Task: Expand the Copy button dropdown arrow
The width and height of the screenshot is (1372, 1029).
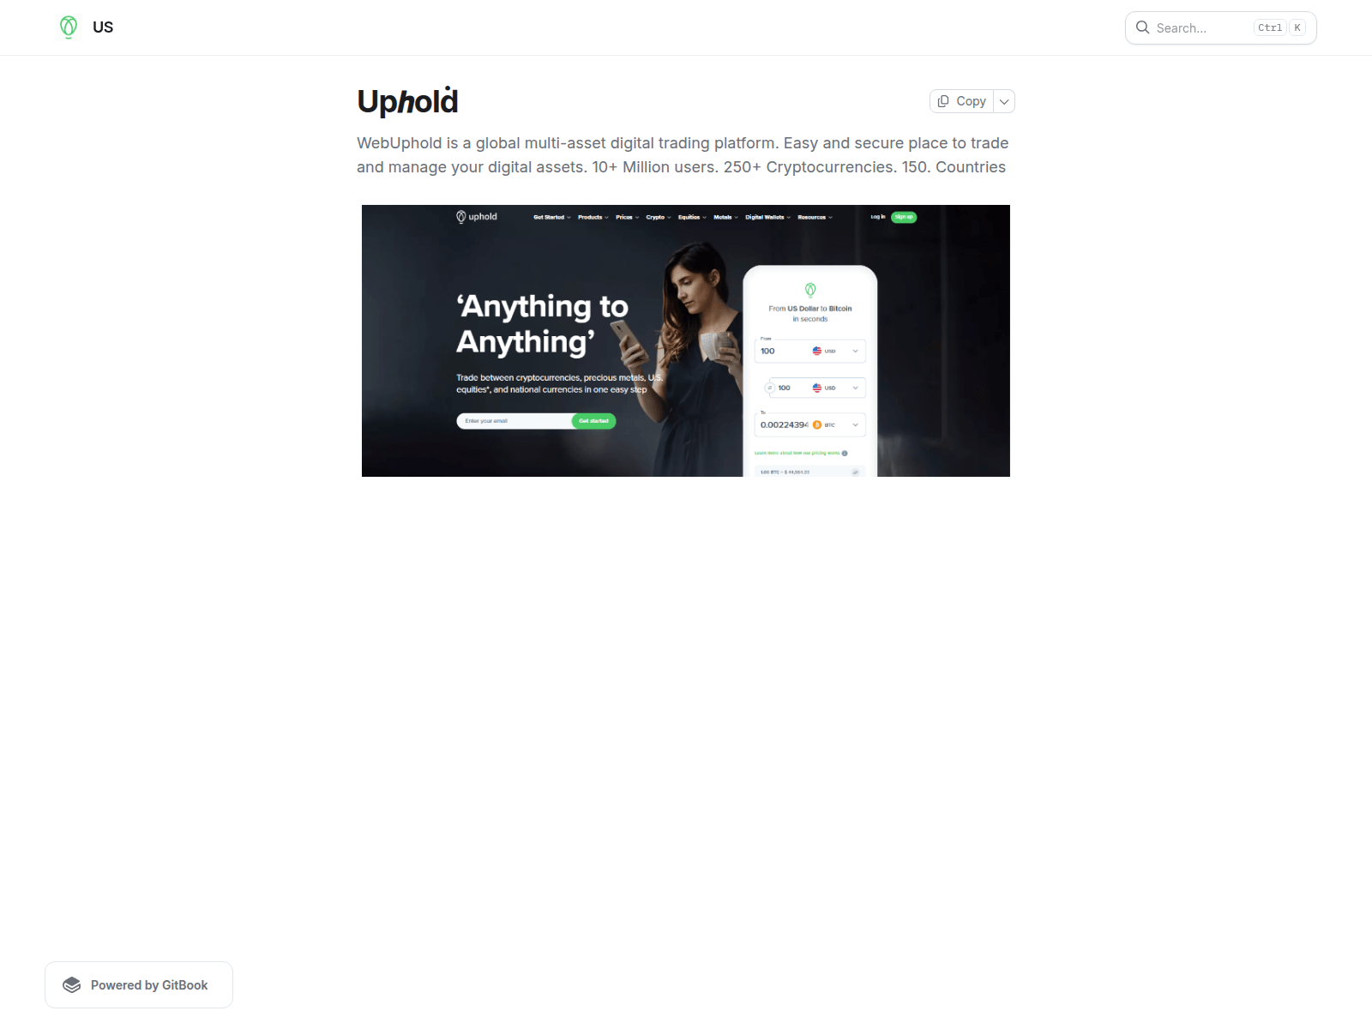Action: (x=1004, y=101)
